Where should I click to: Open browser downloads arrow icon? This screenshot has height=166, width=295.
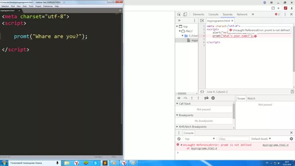click(x=292, y=8)
